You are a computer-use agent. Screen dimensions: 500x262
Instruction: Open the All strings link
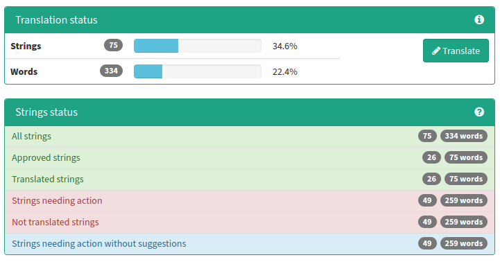tap(31, 136)
